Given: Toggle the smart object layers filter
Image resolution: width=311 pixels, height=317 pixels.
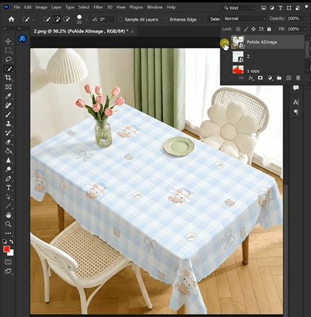Looking at the screenshot, I should point(297,8).
